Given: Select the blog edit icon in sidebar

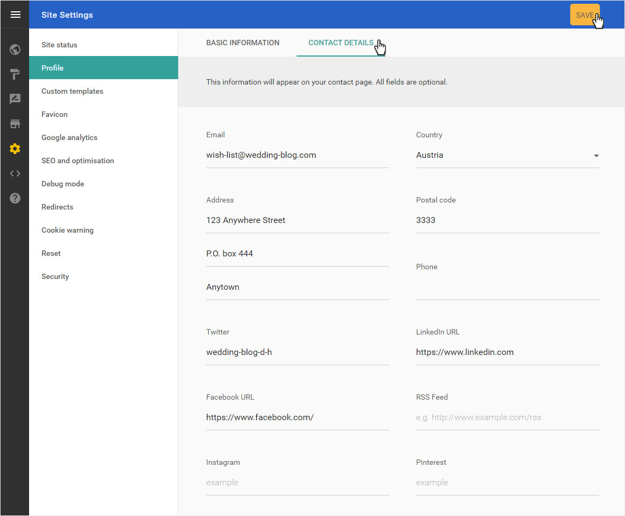Looking at the screenshot, I should tap(15, 99).
